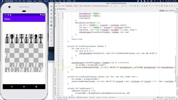
Task: Click emulator zoom magnifier icon
Action: (x=51, y=29)
